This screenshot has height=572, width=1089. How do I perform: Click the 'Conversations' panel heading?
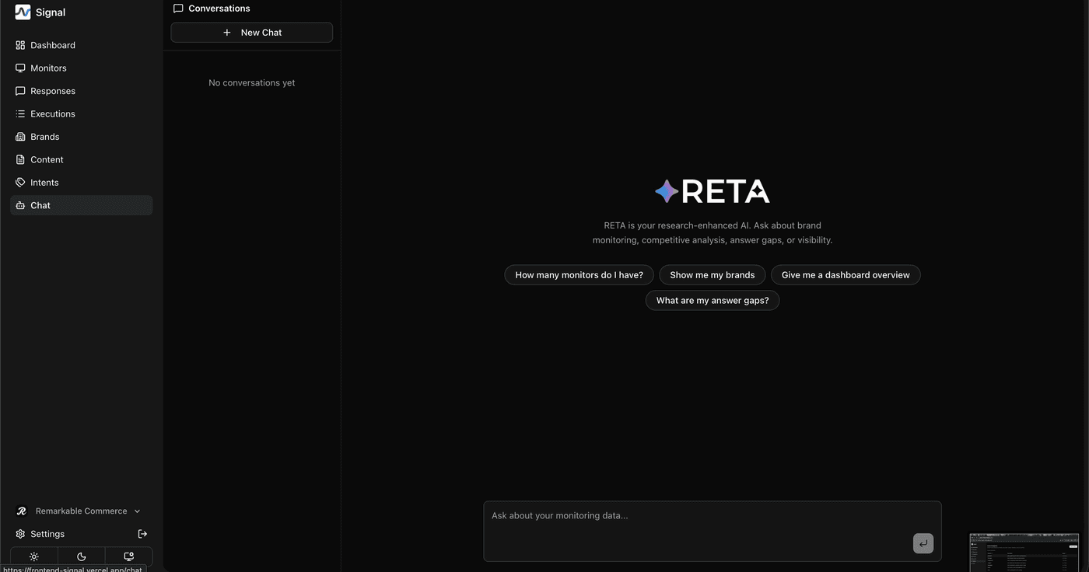click(219, 9)
